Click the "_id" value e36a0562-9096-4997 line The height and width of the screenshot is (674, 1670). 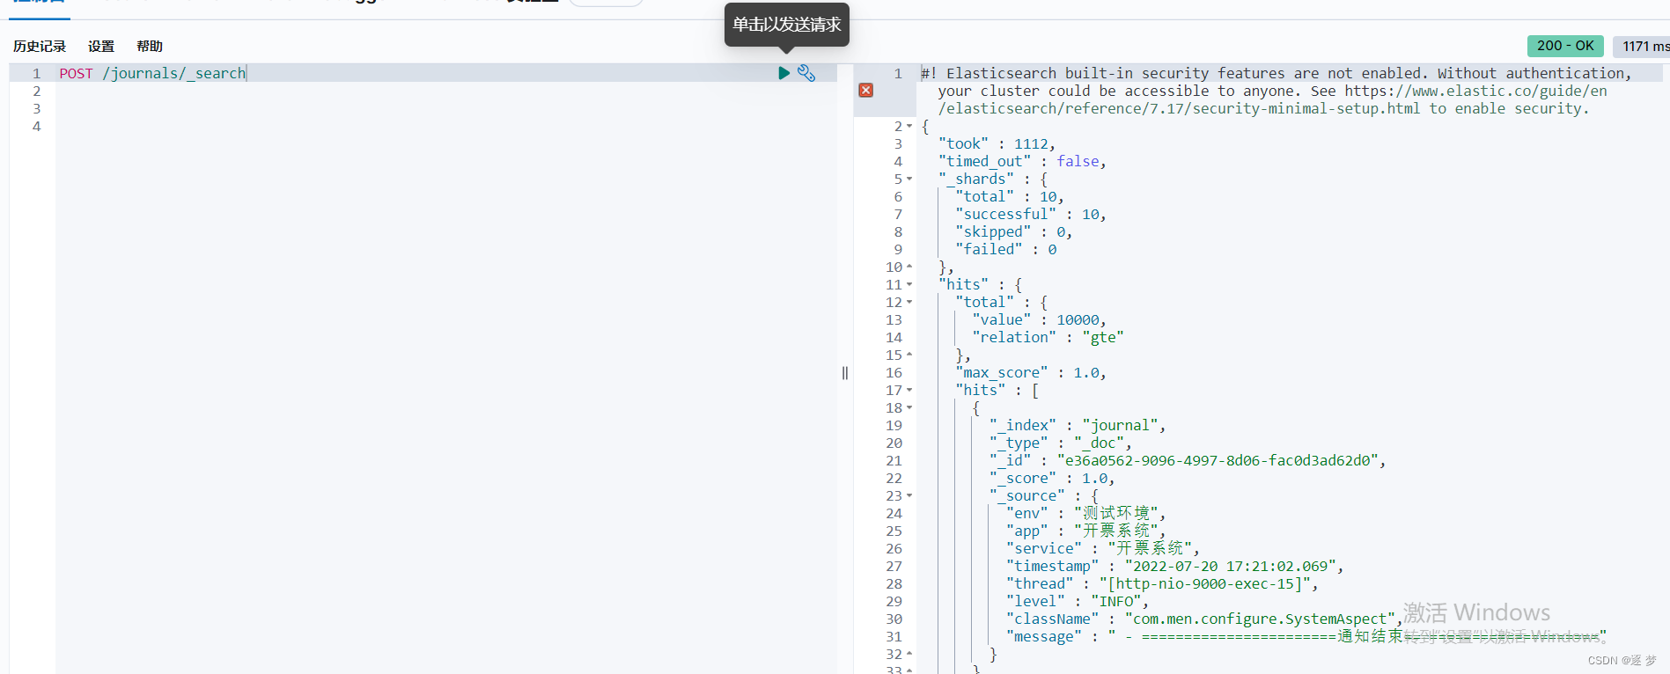point(1188,460)
